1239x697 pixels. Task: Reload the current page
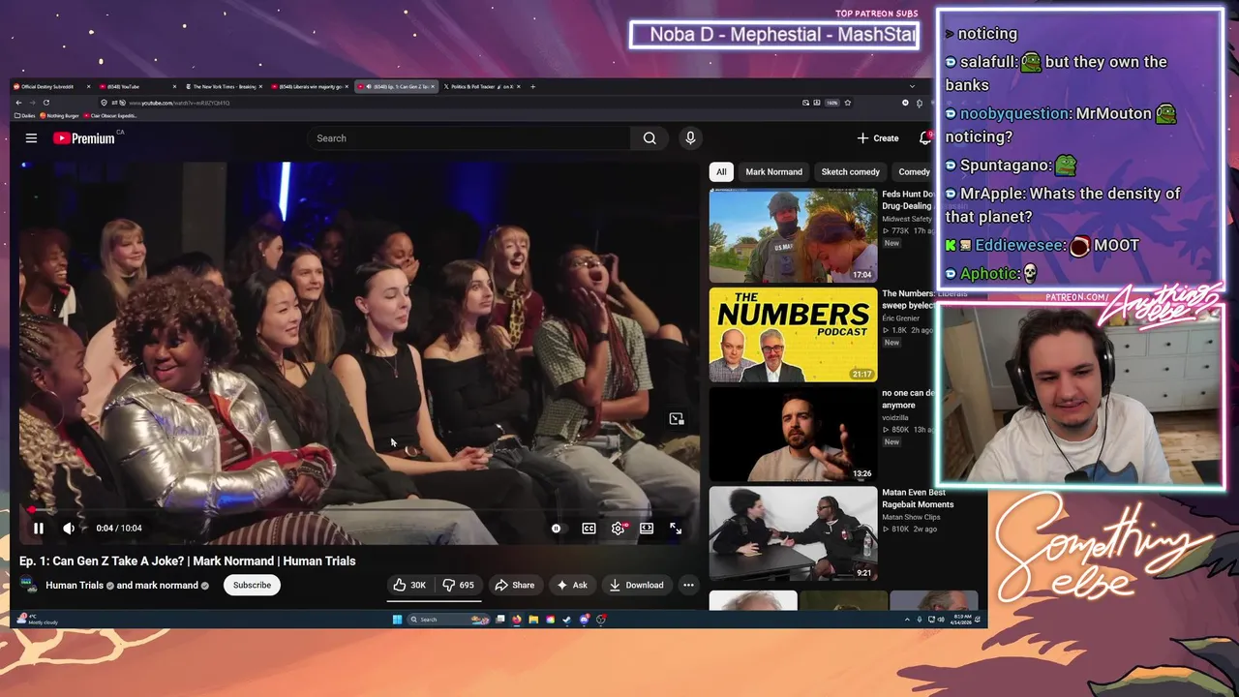click(x=45, y=103)
